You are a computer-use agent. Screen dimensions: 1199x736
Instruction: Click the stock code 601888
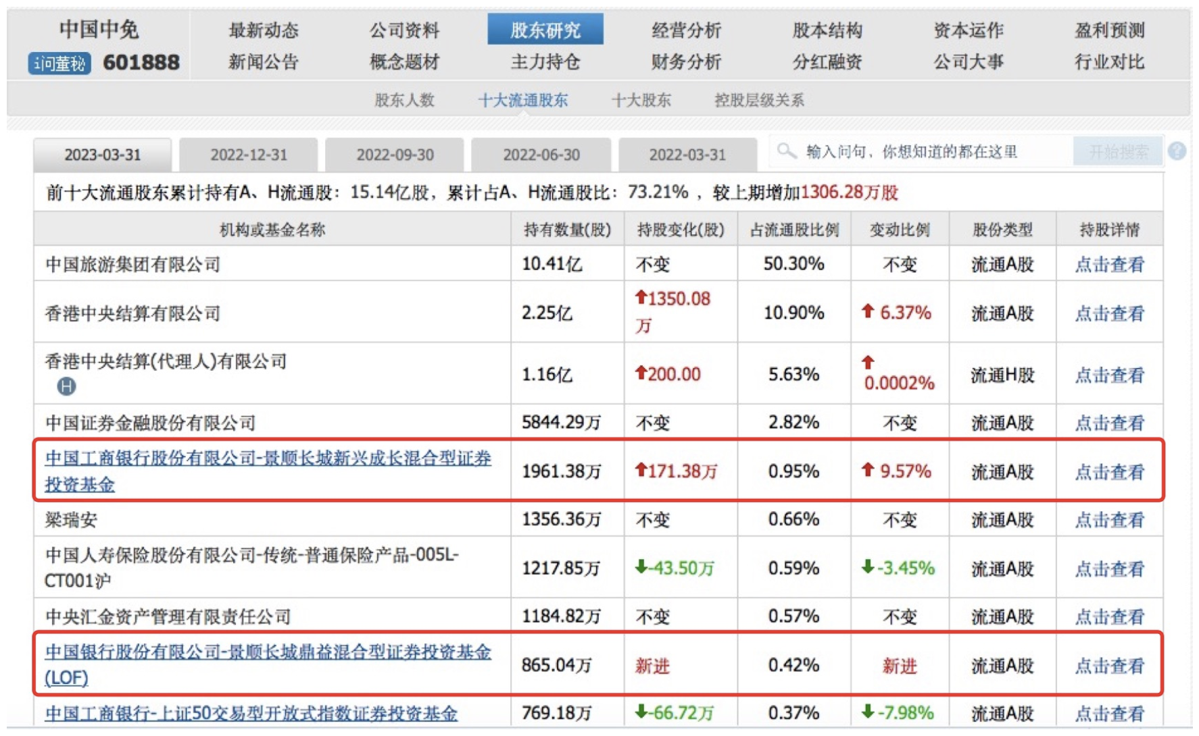(141, 63)
